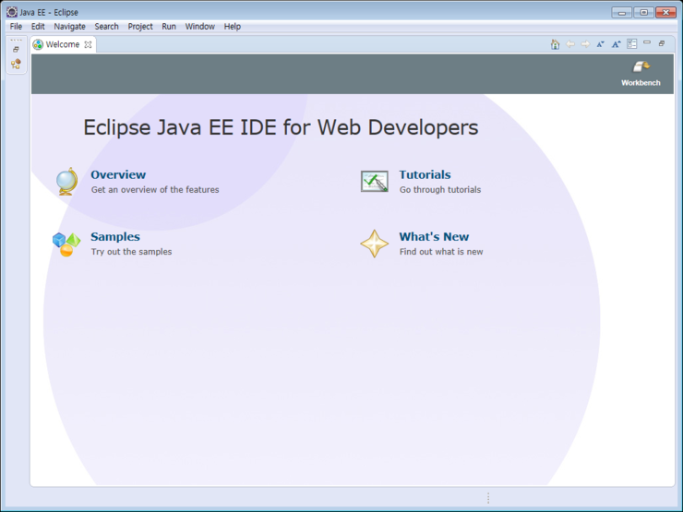The width and height of the screenshot is (683, 512).
Task: Navigate forward with right arrow icon
Action: pos(585,44)
